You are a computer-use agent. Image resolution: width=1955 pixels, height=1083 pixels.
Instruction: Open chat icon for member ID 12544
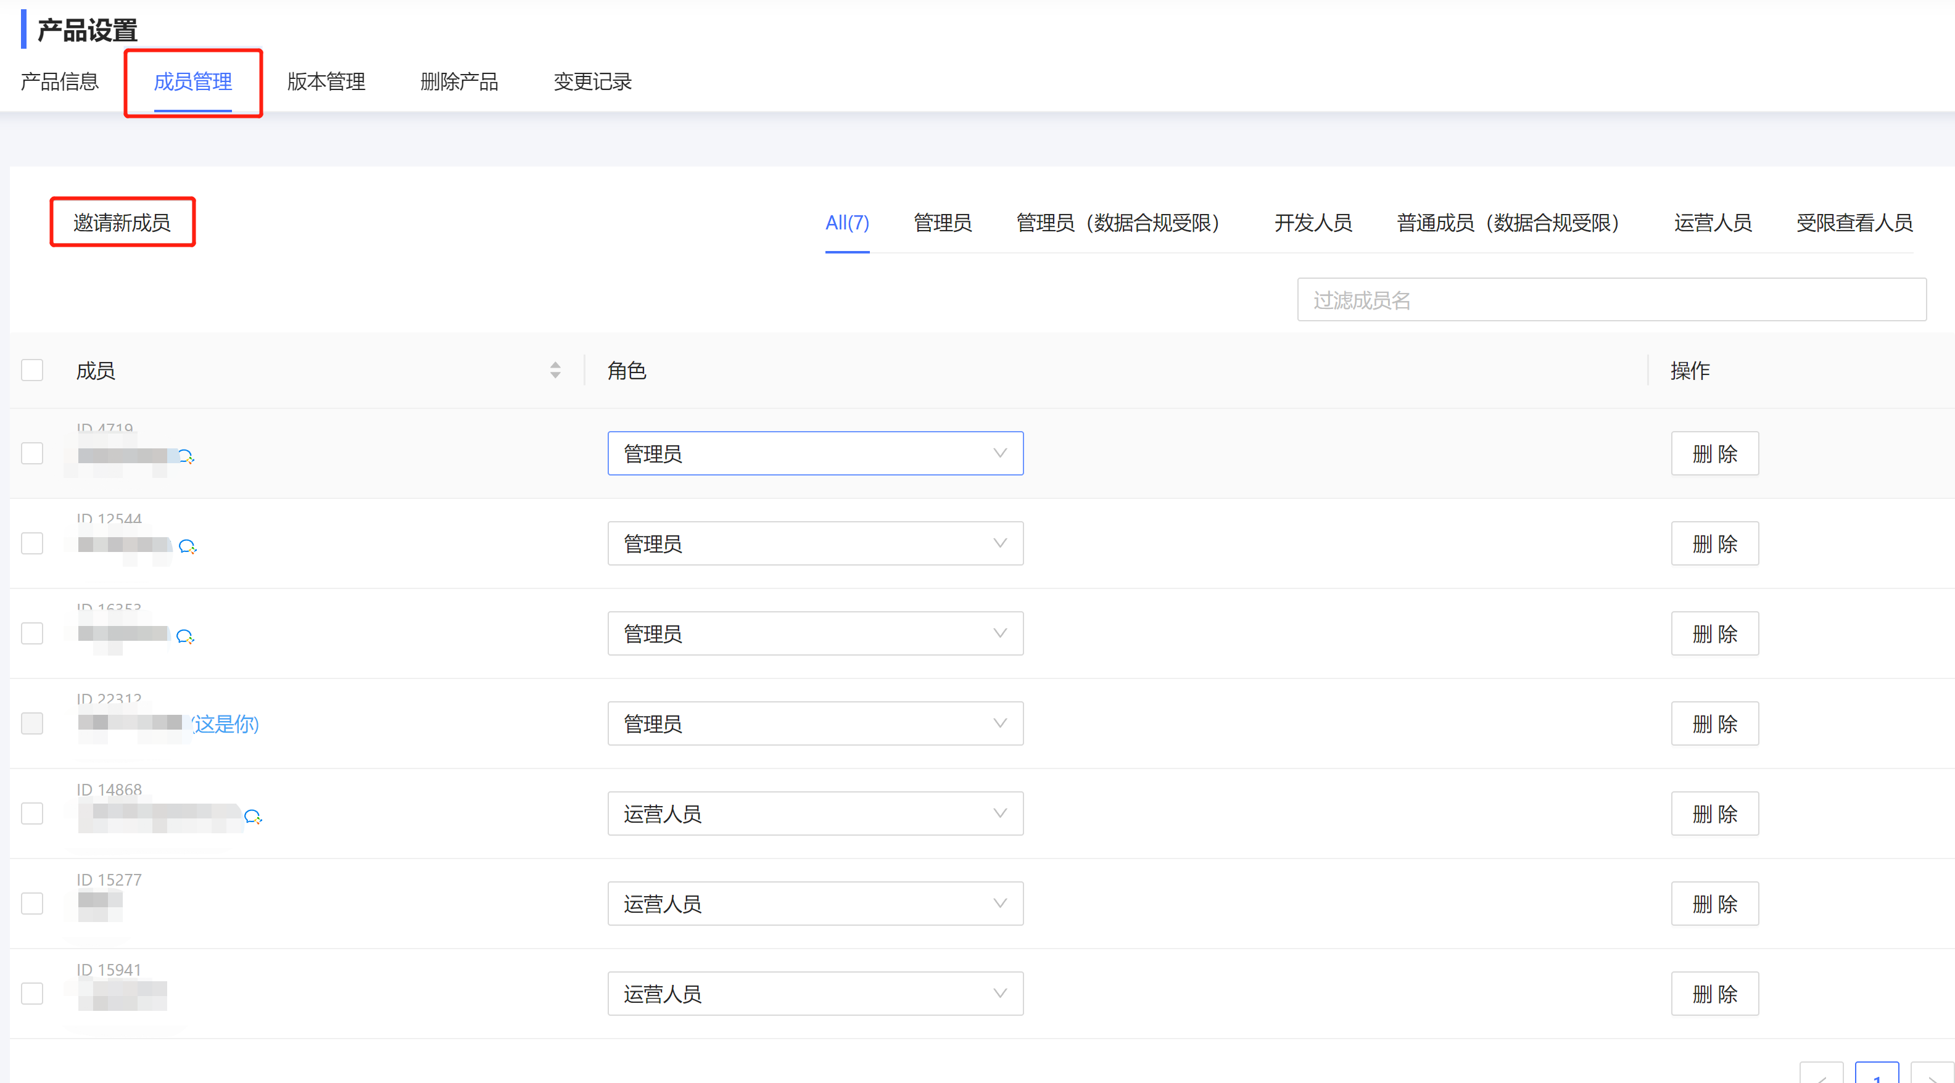click(x=188, y=546)
